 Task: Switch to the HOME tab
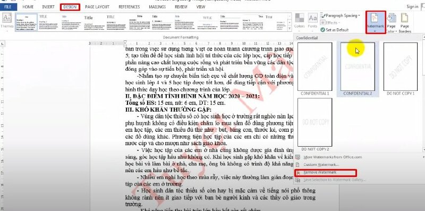28,7
